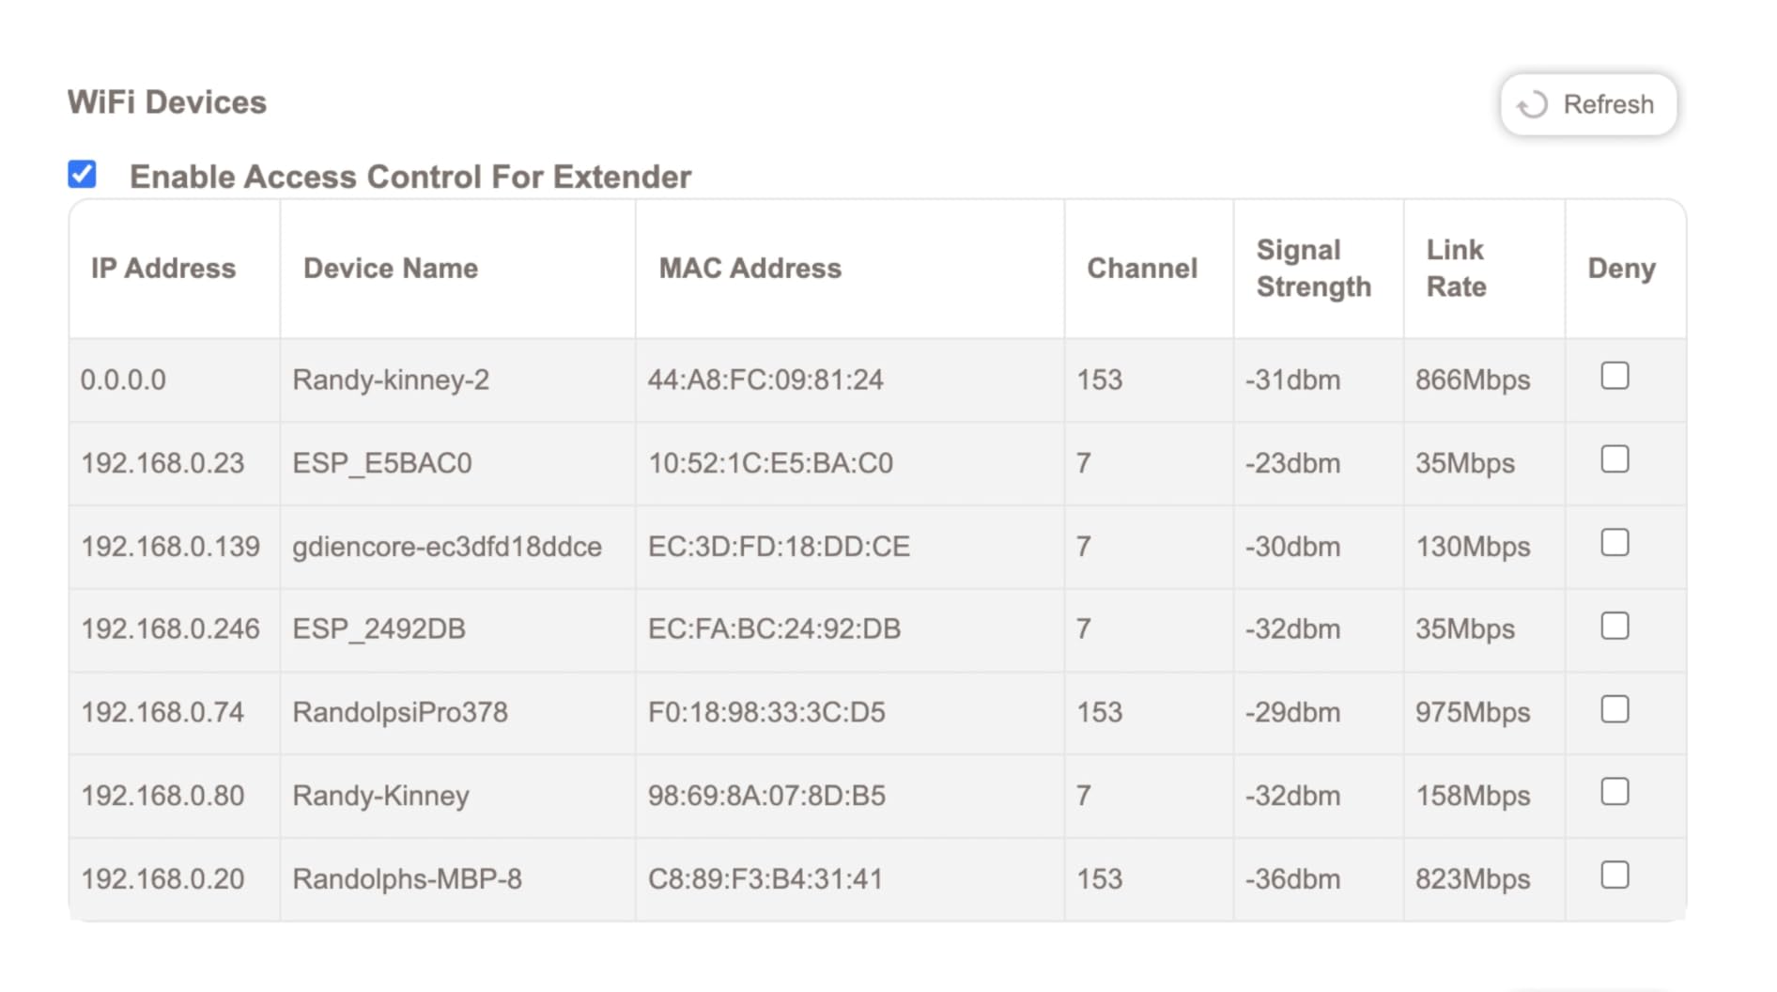The height and width of the screenshot is (992, 1777).
Task: Click the 975Mbps link rate cell
Action: click(1472, 713)
